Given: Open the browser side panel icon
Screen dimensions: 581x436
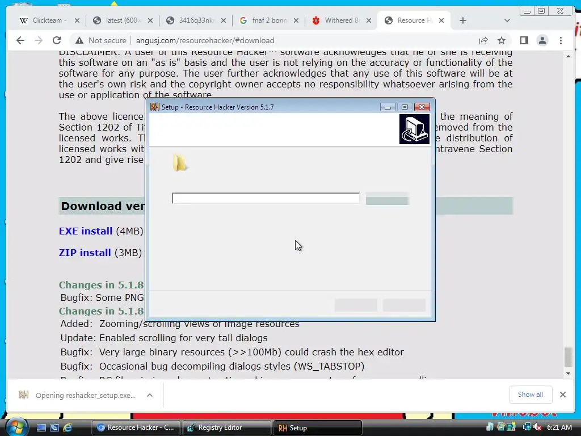Looking at the screenshot, I should point(524,40).
